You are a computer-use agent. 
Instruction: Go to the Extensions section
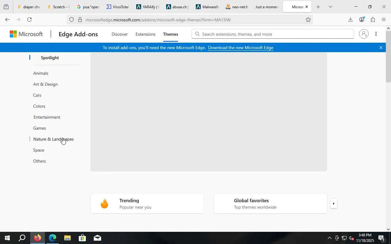point(145,34)
